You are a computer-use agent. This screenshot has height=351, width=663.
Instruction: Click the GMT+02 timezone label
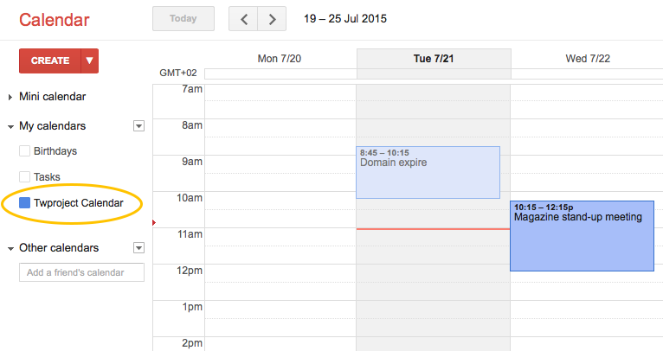pyautogui.click(x=178, y=73)
